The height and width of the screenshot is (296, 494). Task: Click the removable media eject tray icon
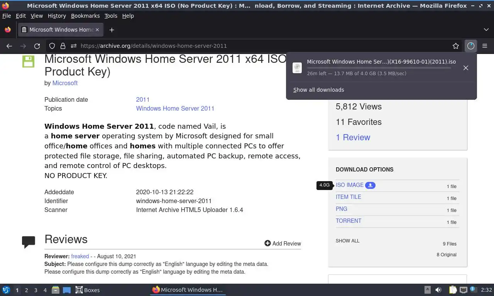[x=428, y=290]
